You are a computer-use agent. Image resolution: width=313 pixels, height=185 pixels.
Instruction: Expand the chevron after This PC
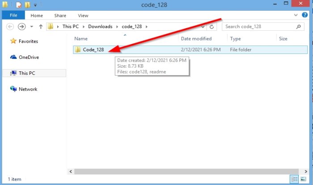pyautogui.click(x=84, y=27)
